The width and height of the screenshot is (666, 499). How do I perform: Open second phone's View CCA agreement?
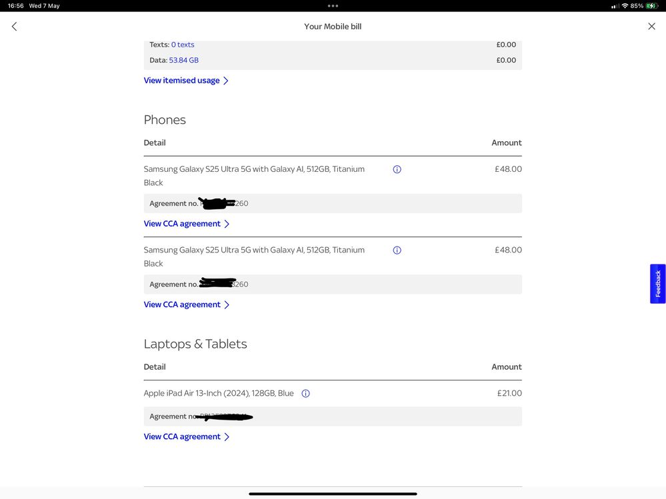point(182,304)
